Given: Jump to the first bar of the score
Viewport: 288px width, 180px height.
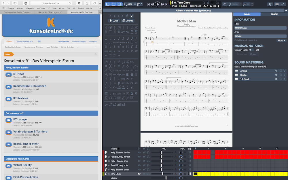Looking at the screenshot, I should click(x=148, y=4).
